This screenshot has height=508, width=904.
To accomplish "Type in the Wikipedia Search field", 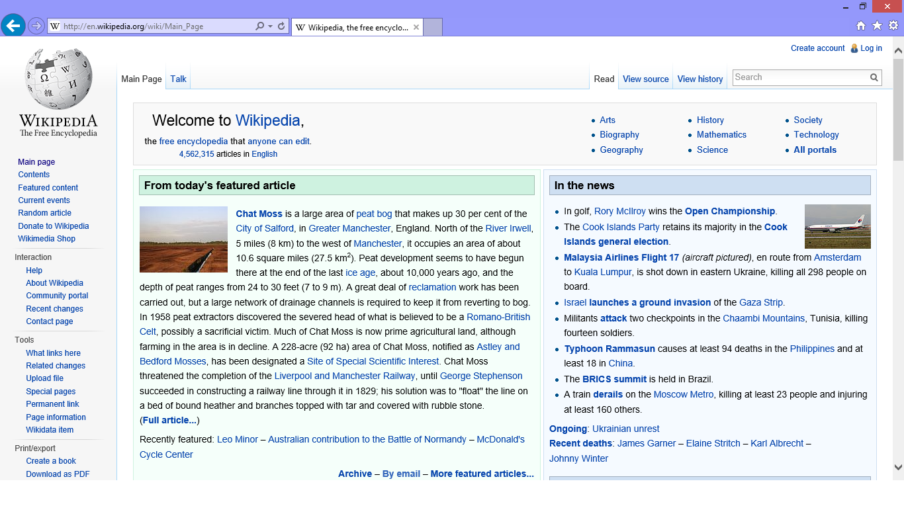I will tap(801, 77).
